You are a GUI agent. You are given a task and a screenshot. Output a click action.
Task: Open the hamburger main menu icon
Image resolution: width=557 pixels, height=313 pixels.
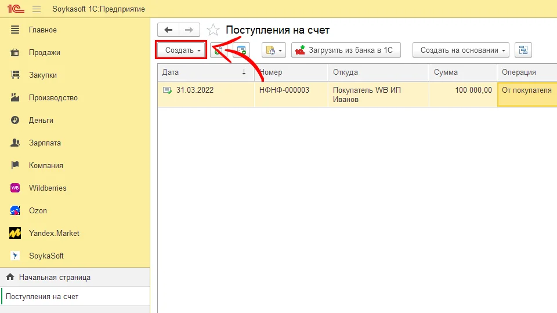(x=37, y=9)
